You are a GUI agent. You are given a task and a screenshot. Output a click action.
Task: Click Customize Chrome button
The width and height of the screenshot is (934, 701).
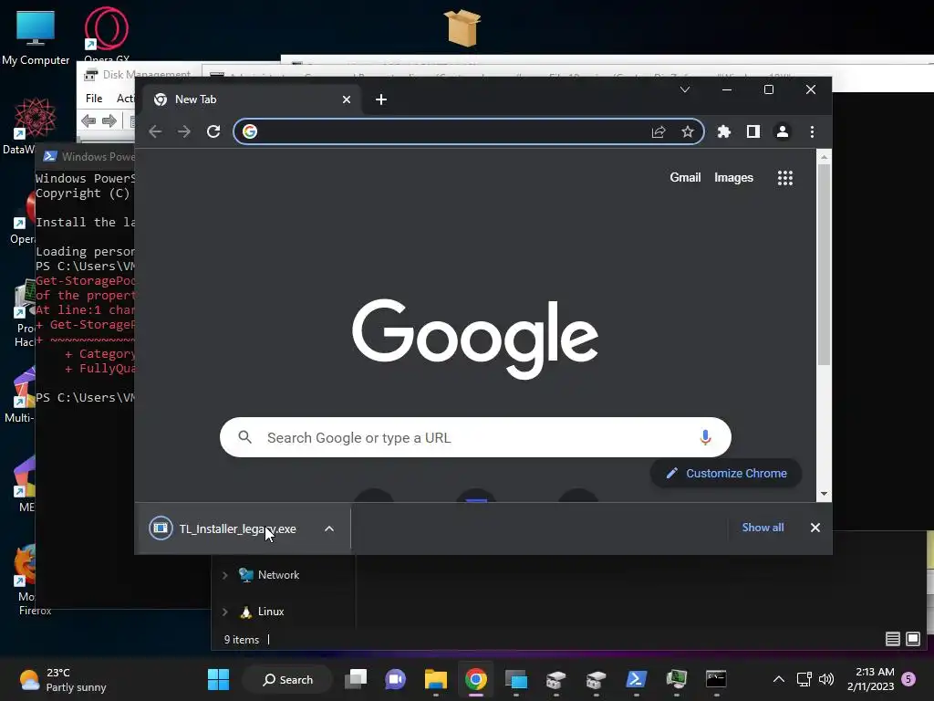[x=726, y=474]
